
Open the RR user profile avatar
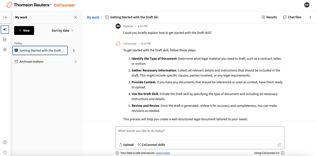click(307, 5)
